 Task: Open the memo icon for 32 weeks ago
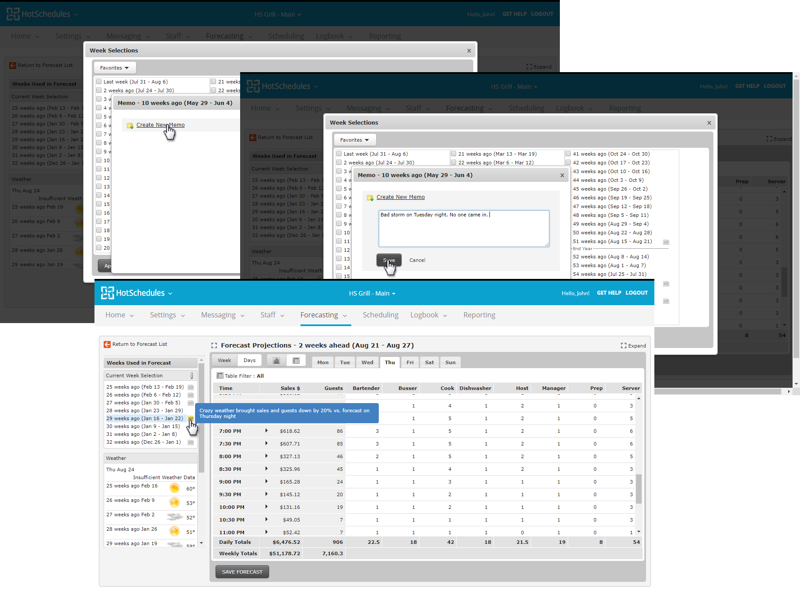[191, 442]
